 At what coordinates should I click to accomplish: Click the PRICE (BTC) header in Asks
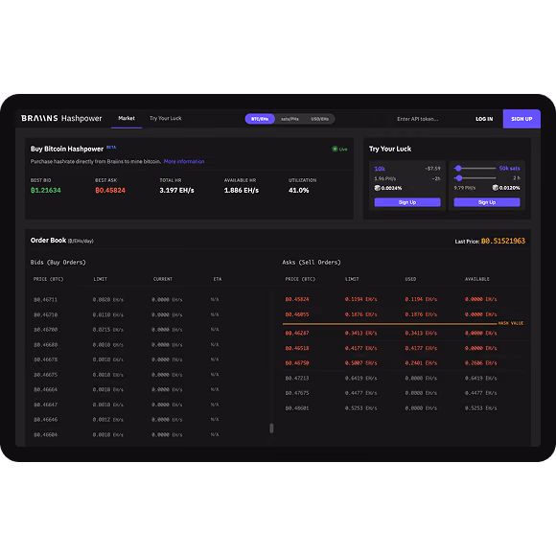[x=300, y=279]
